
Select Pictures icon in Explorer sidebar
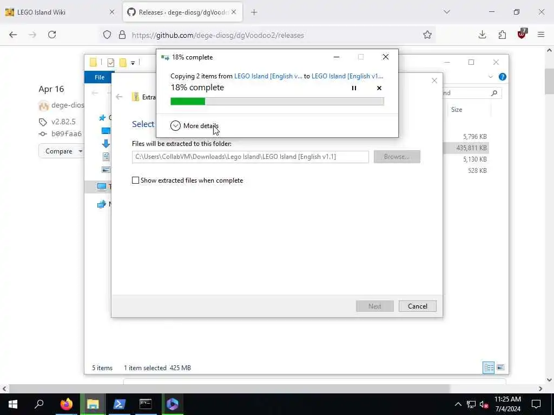[105, 169]
